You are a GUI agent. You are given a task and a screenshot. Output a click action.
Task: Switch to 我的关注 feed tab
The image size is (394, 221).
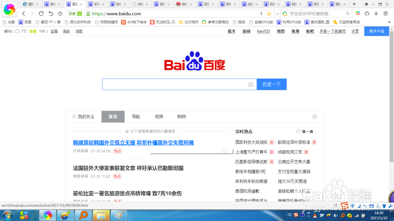click(83, 117)
